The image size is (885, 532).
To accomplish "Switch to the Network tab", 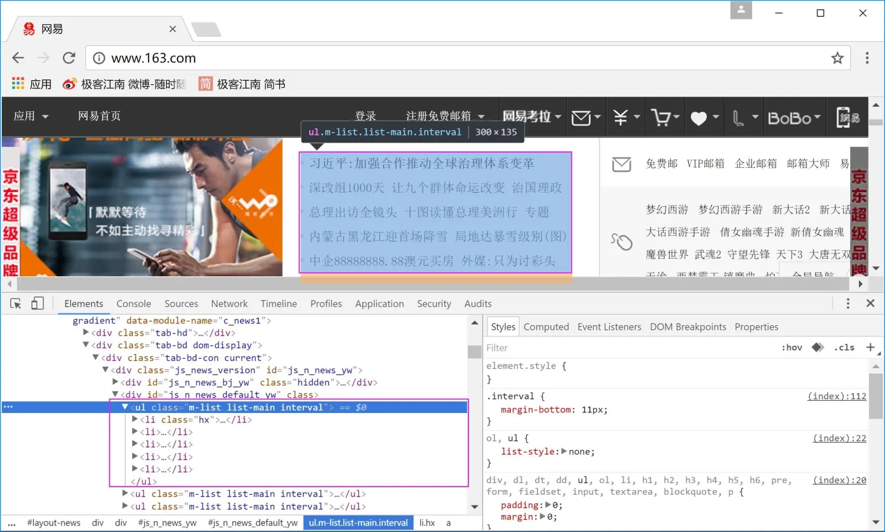I will coord(230,304).
